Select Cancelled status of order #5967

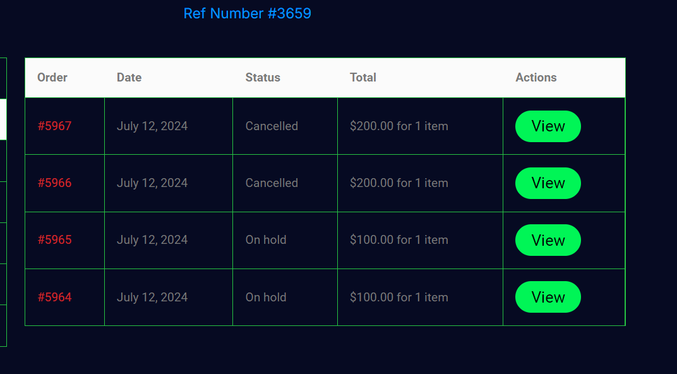point(272,126)
